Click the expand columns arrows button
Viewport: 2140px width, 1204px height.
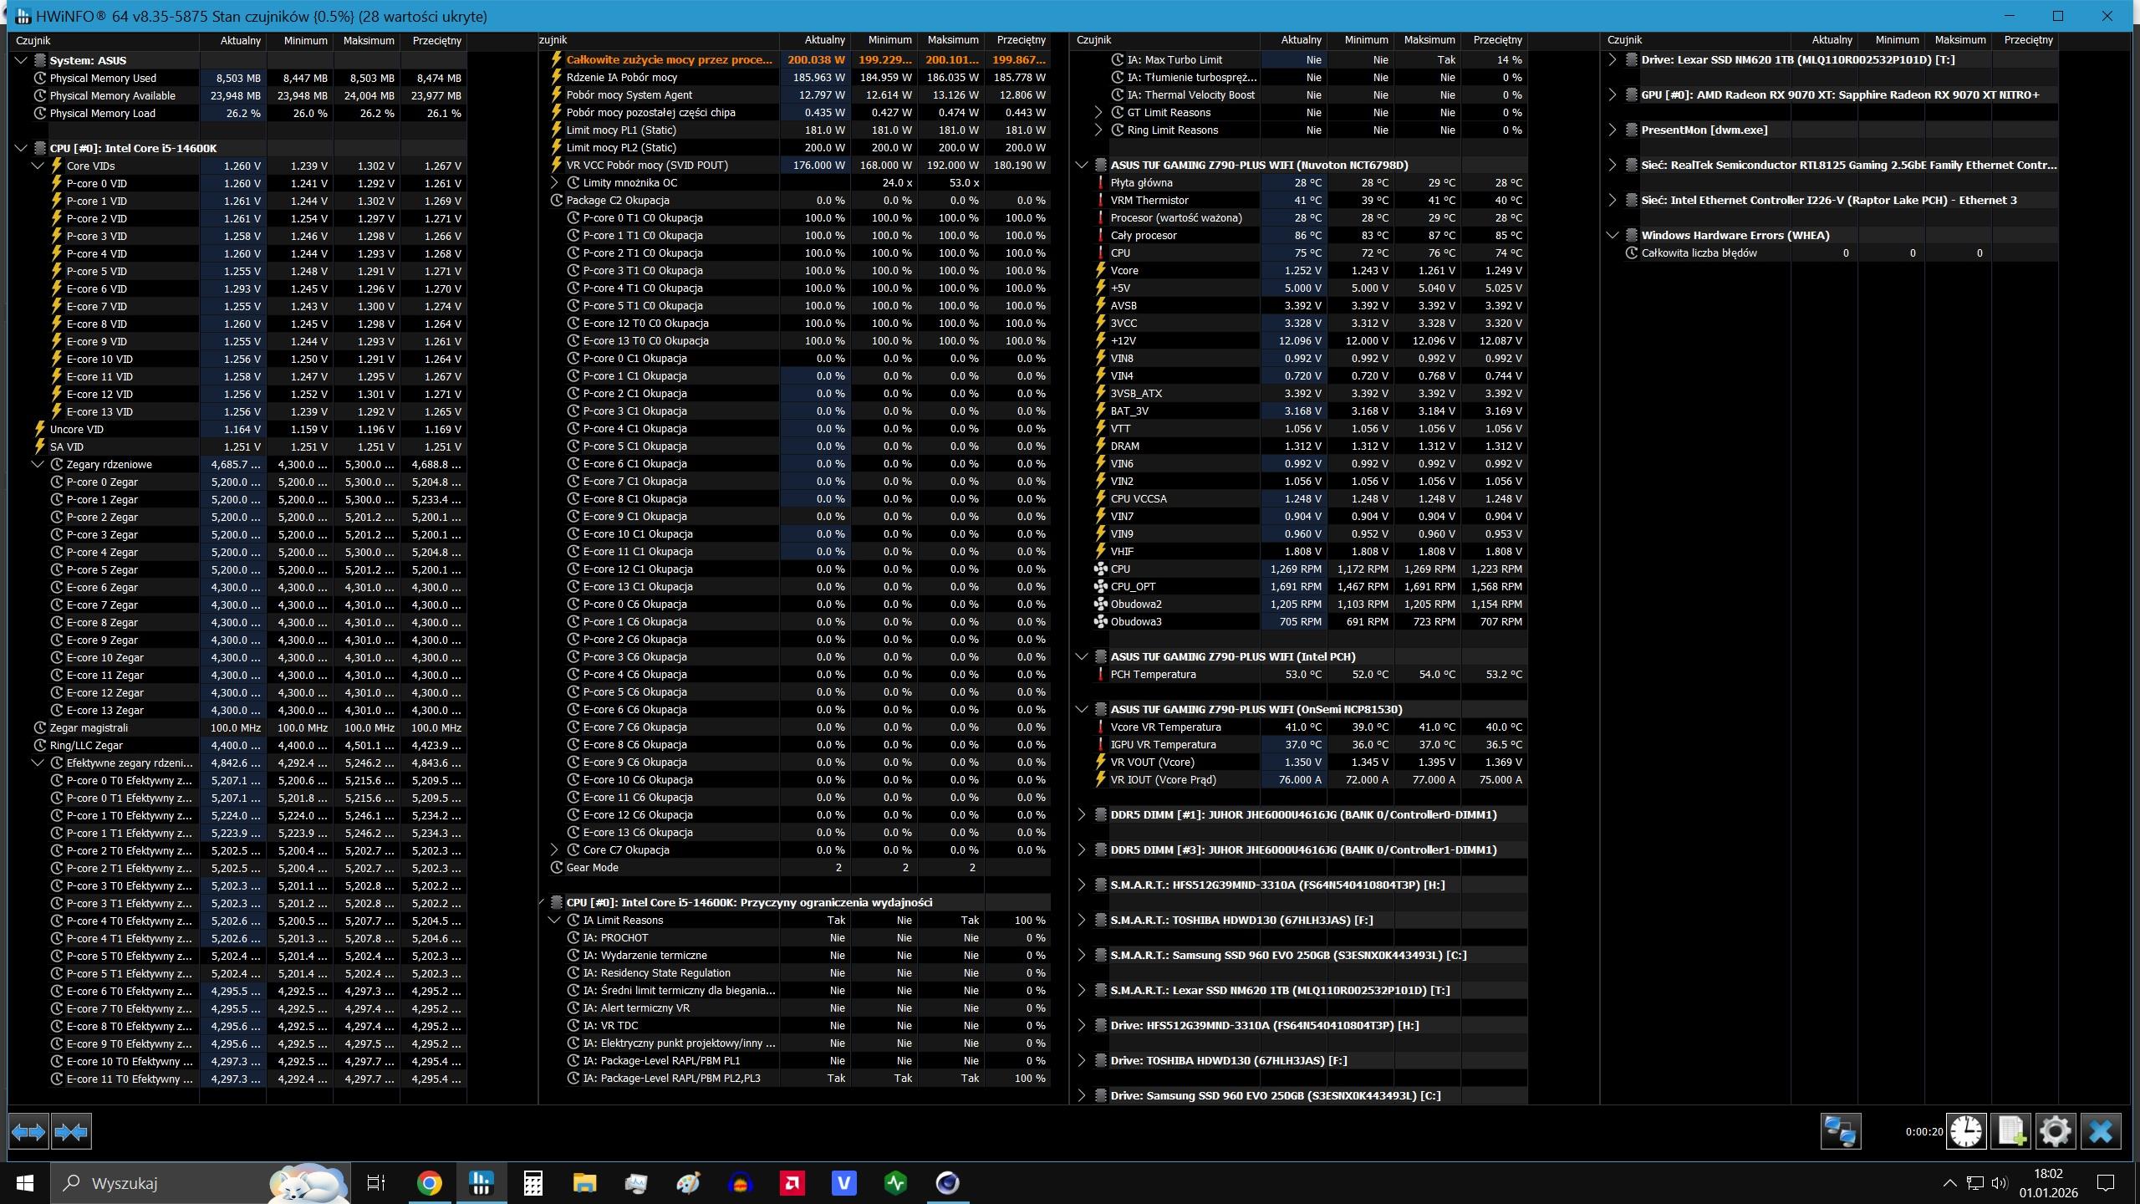[x=28, y=1132]
